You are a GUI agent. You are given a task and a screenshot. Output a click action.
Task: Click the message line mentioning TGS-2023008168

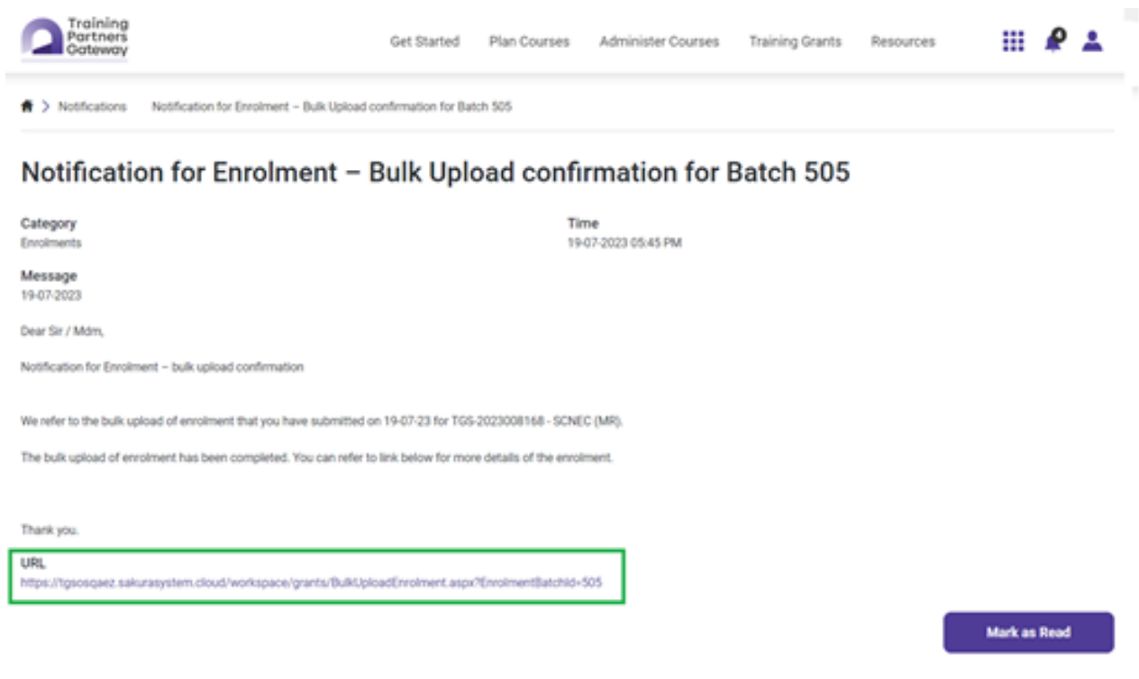(x=322, y=421)
